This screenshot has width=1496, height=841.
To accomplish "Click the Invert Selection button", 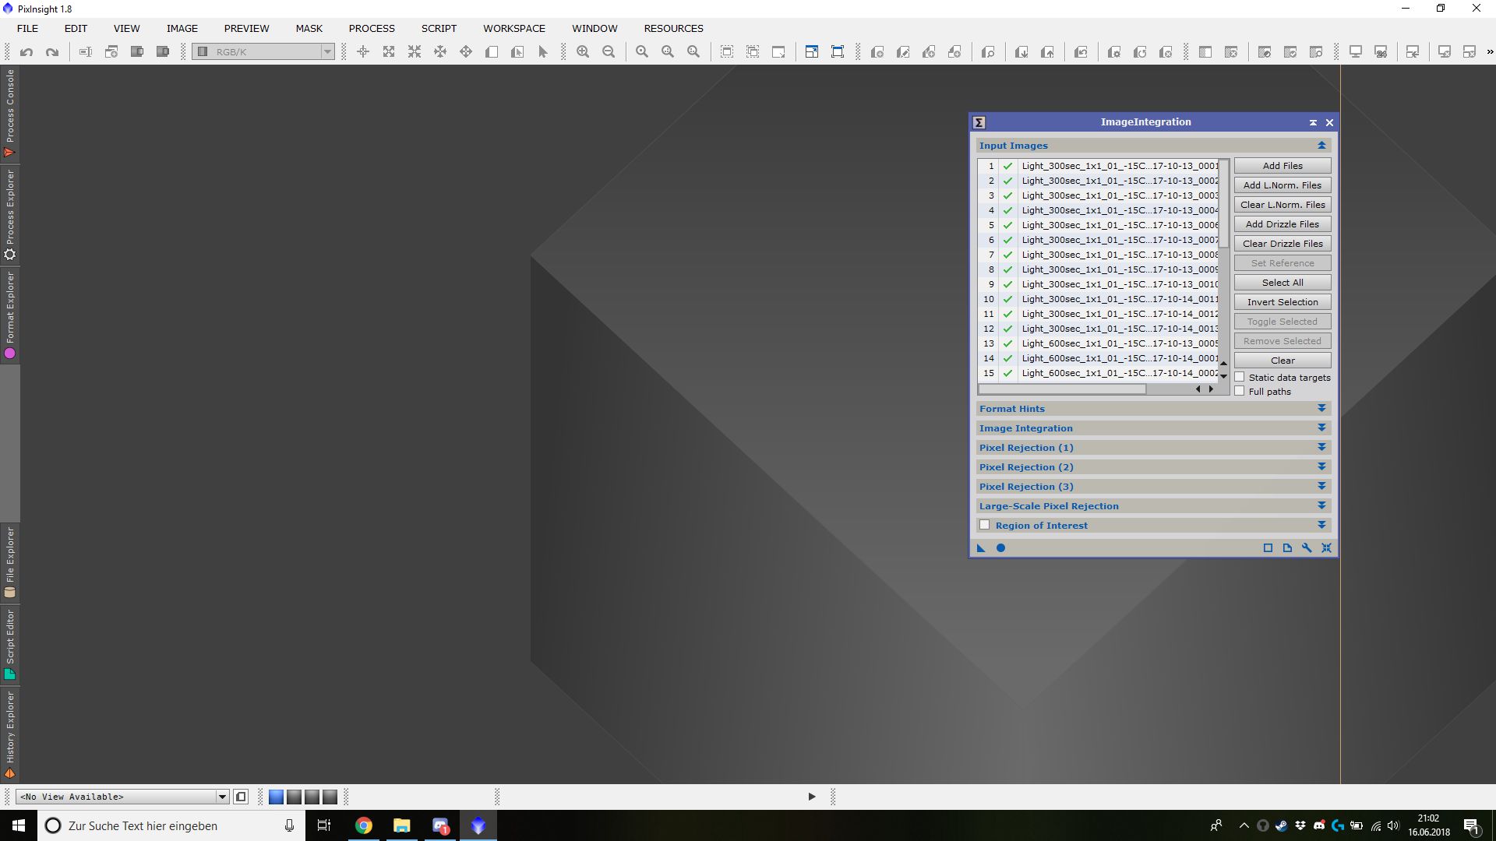I will pos(1283,302).
